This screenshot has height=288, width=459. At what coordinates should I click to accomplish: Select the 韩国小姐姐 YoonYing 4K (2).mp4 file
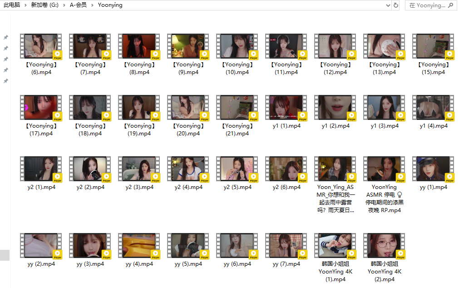385,246
